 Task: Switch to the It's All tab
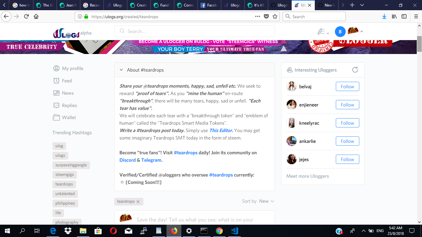tap(256, 5)
